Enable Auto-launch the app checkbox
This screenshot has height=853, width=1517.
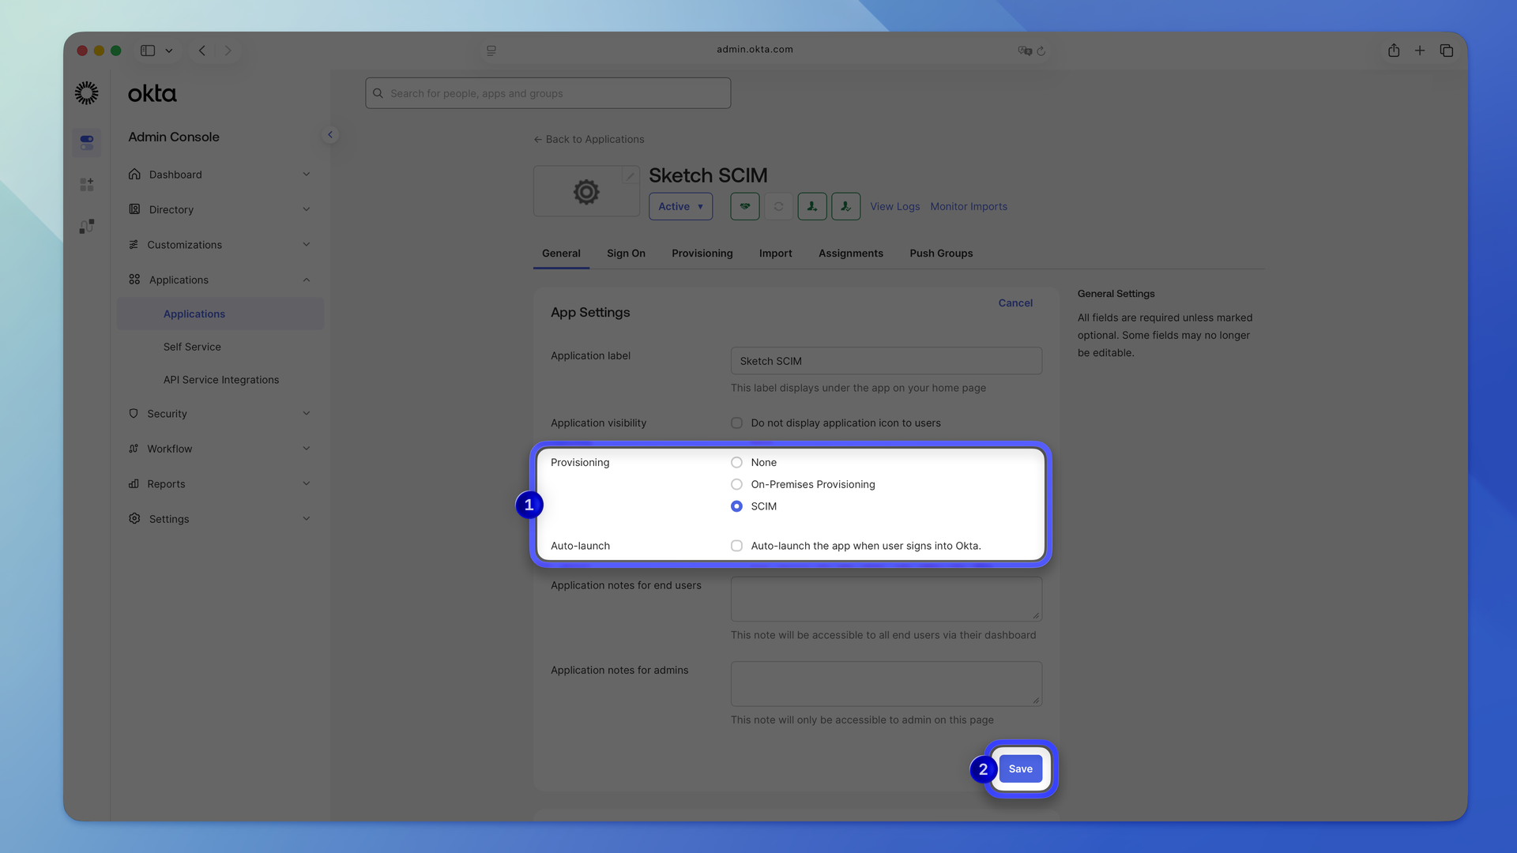click(x=736, y=546)
